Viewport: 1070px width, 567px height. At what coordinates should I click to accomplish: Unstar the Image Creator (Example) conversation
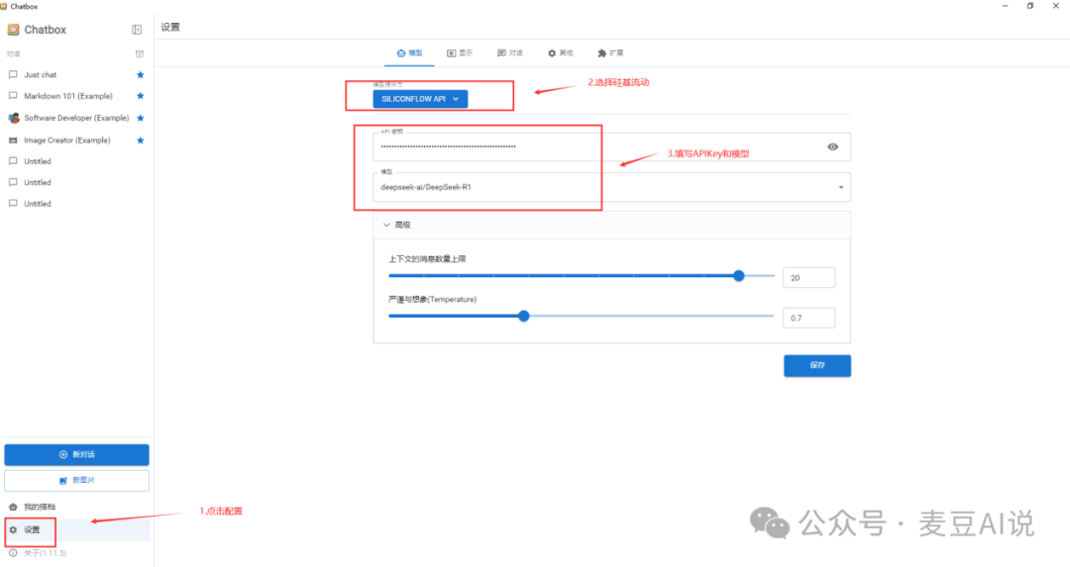coord(140,141)
